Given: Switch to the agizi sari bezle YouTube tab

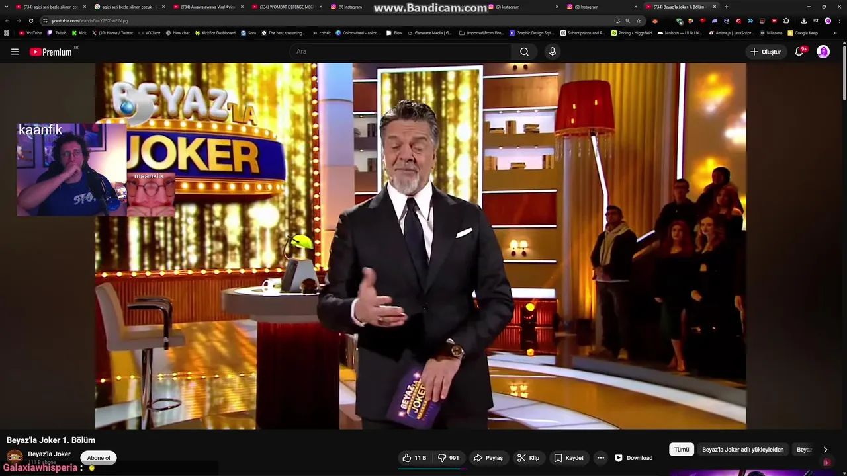Looking at the screenshot, I should (50, 7).
